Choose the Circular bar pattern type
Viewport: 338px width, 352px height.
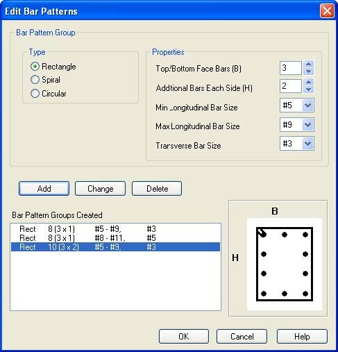tap(35, 94)
